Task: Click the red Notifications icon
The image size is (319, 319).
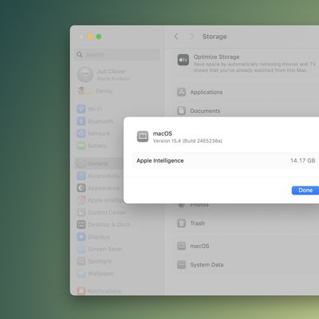Action: tap(81, 291)
